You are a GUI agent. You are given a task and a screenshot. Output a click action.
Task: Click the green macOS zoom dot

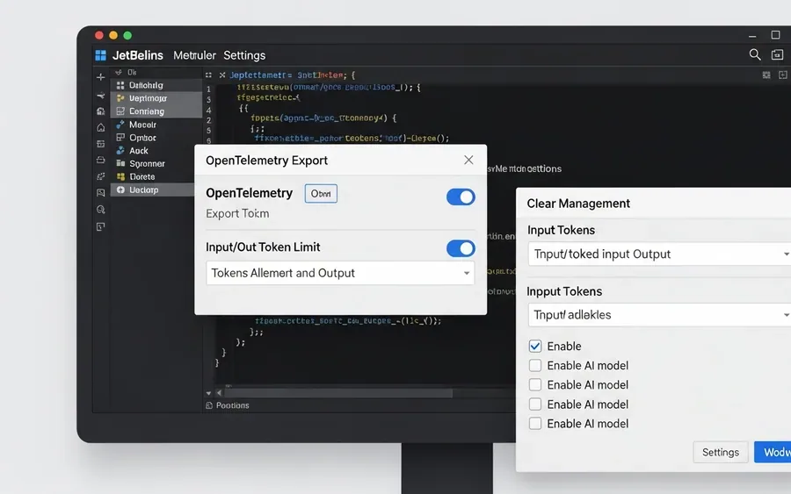coord(127,35)
